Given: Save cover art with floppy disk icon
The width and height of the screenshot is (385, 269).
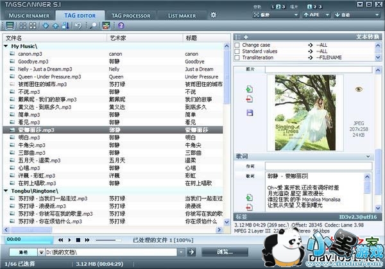Looking at the screenshot, I should coord(250,113).
